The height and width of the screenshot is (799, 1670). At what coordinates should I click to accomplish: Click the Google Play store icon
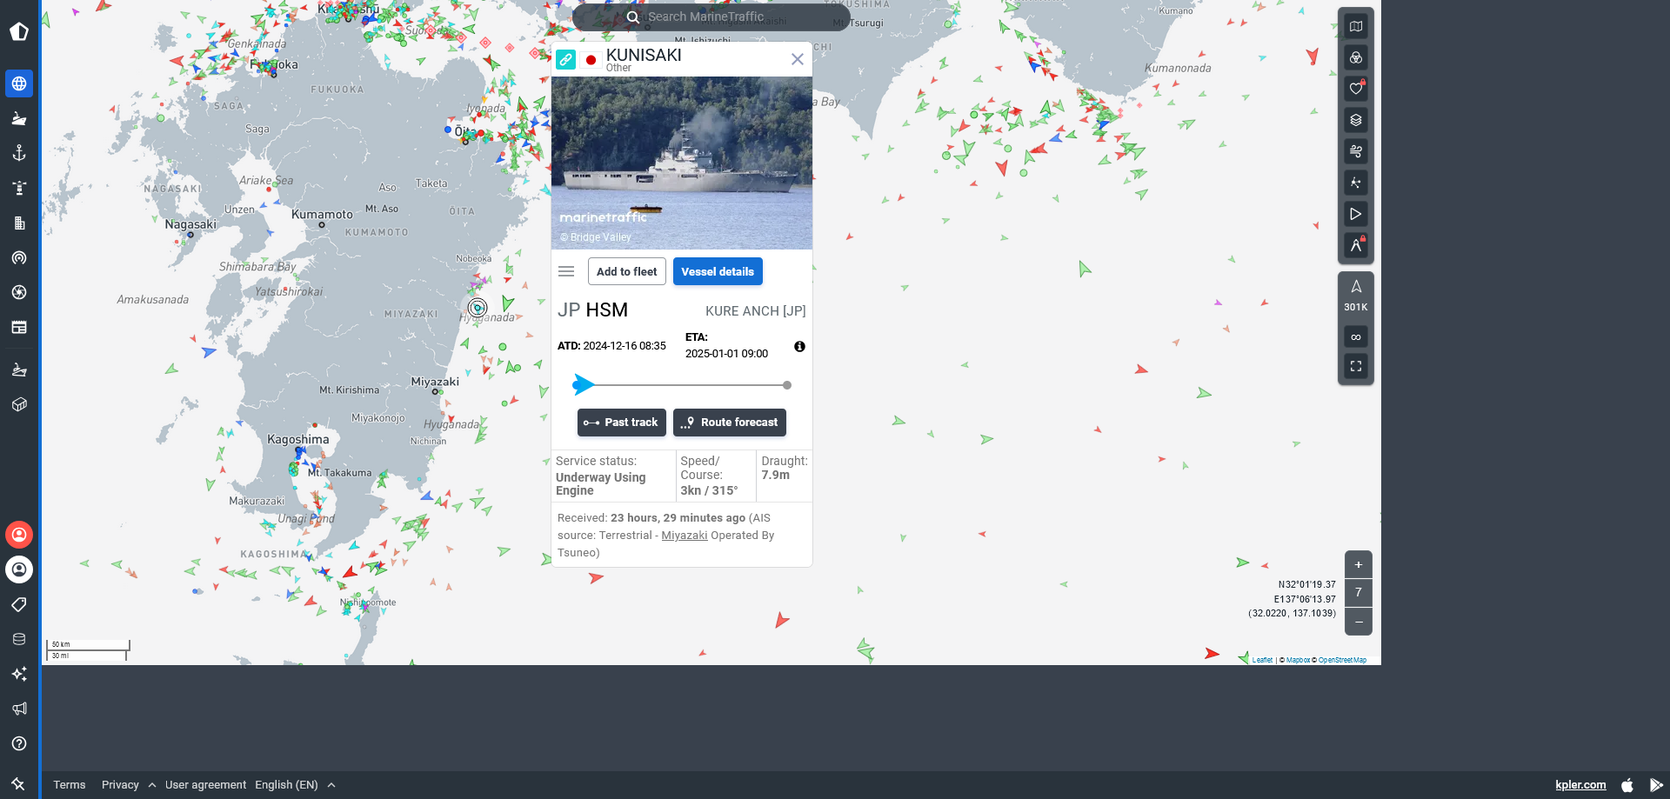tap(1656, 785)
